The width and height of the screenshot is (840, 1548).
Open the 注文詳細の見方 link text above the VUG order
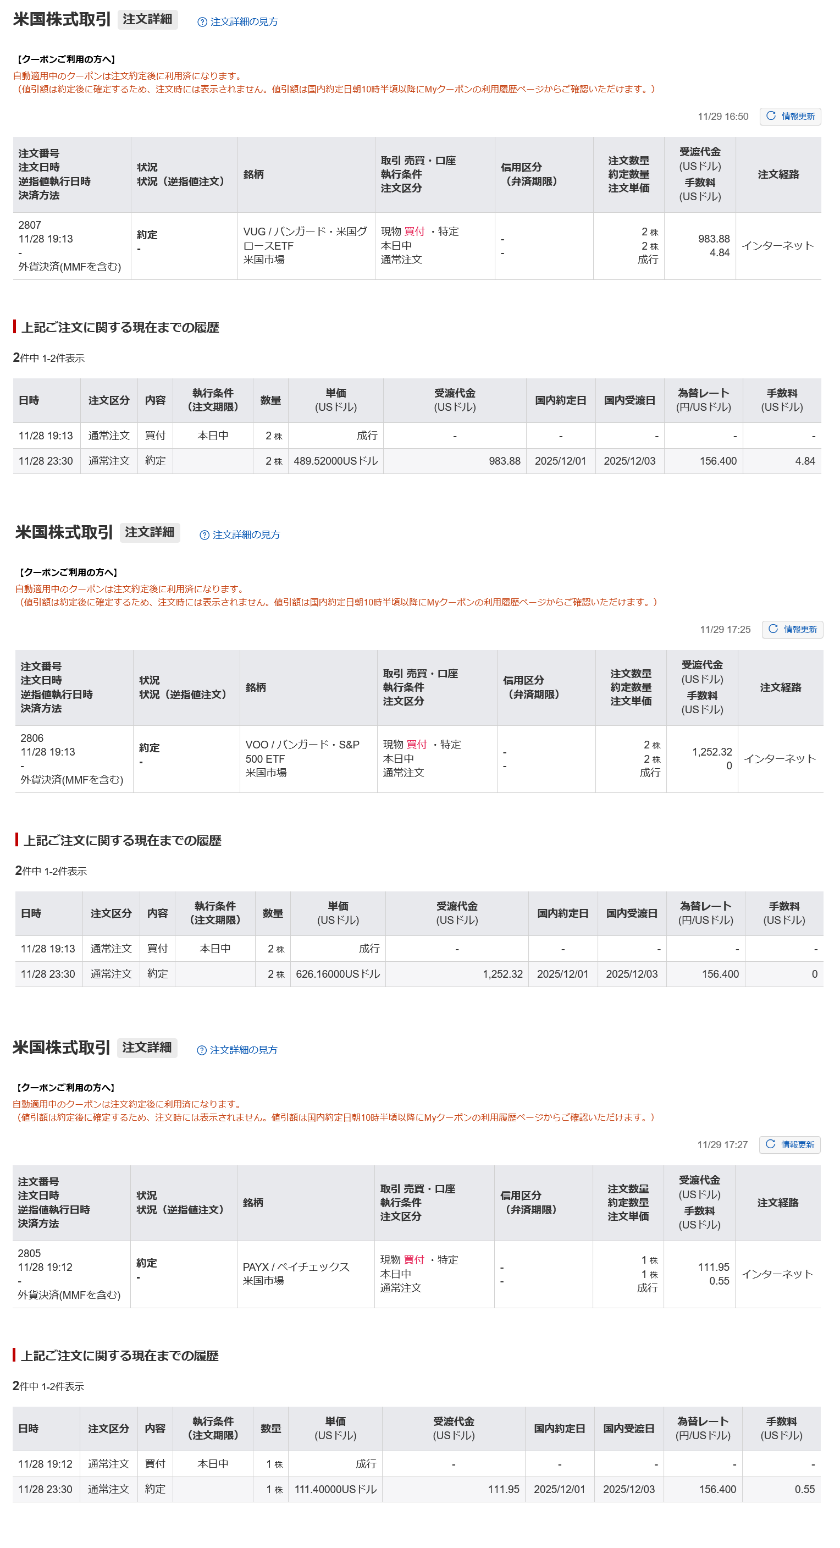tap(244, 22)
